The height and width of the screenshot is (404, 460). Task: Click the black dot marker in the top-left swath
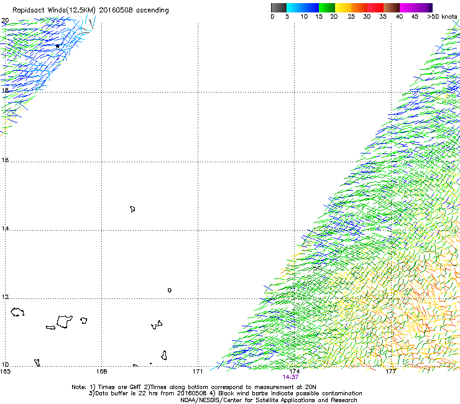pyautogui.click(x=57, y=46)
